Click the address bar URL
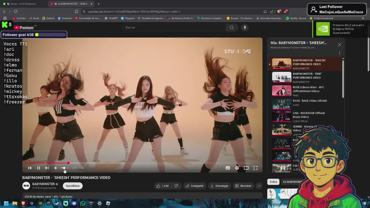 tap(134, 12)
